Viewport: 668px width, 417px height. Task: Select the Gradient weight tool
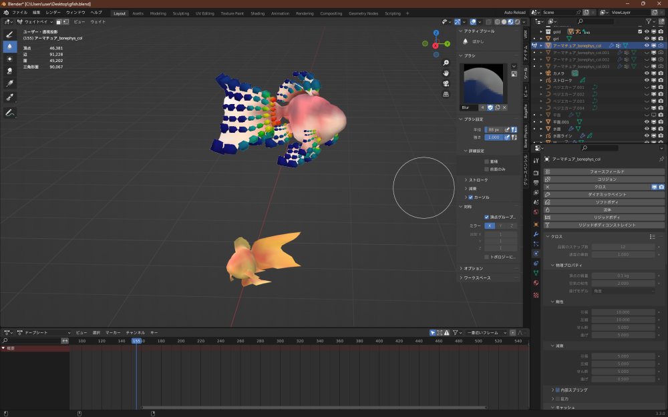pyautogui.click(x=10, y=83)
